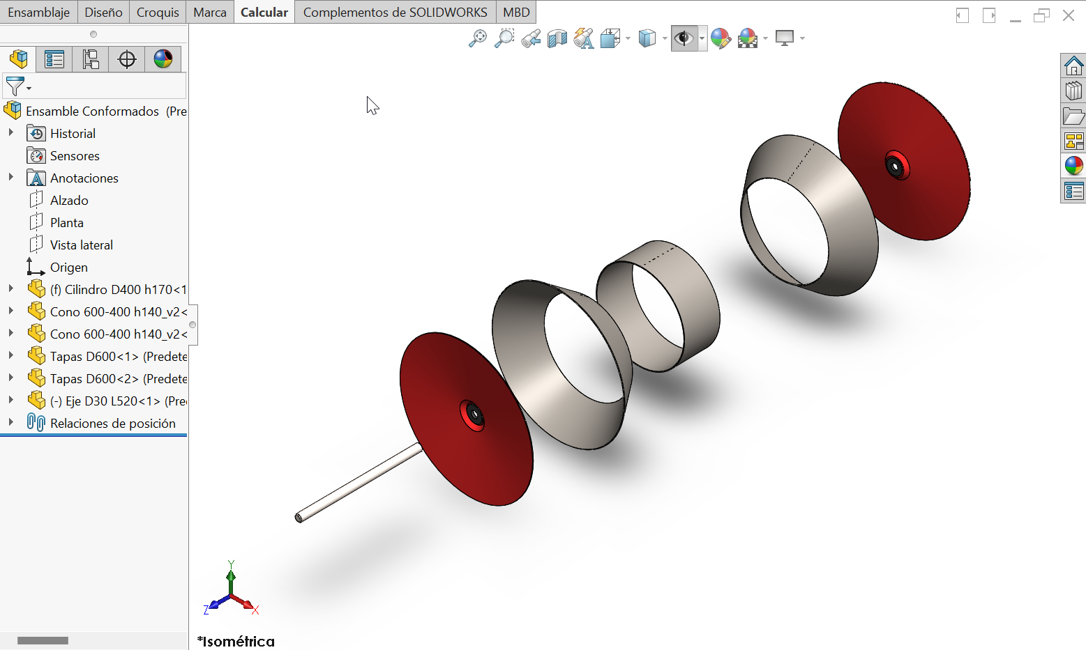Switch to the Marca tab
Screen dimensions: 1086x650
(210, 13)
